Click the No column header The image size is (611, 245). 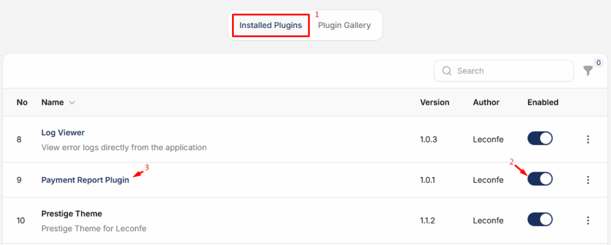point(22,103)
